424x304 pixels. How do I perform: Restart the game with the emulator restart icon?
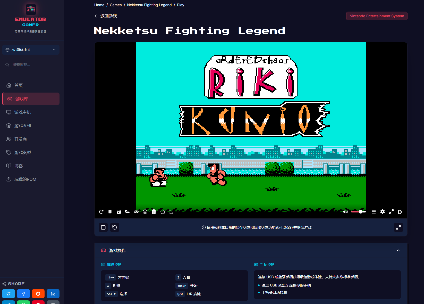[101, 212]
